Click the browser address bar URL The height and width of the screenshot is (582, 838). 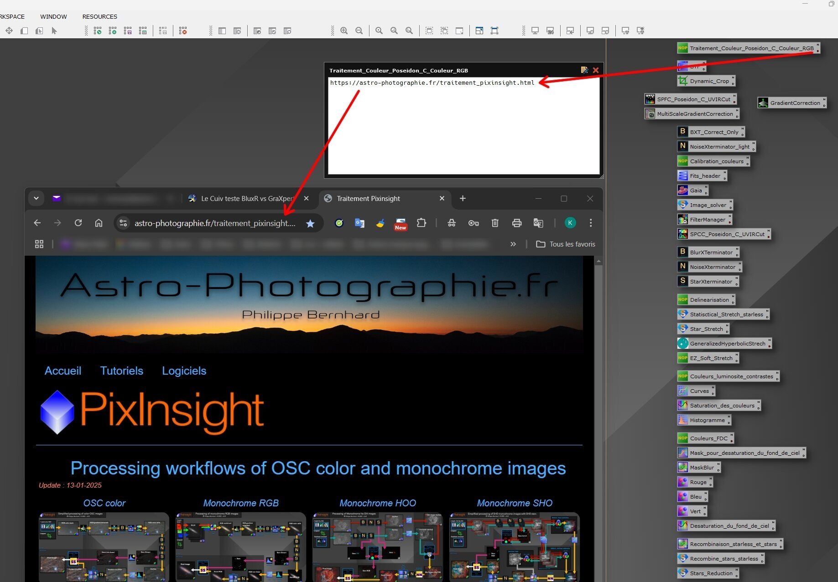[x=214, y=223]
